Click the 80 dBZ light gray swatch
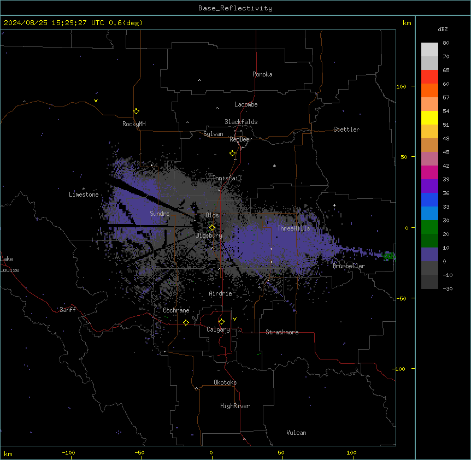 [x=429, y=49]
